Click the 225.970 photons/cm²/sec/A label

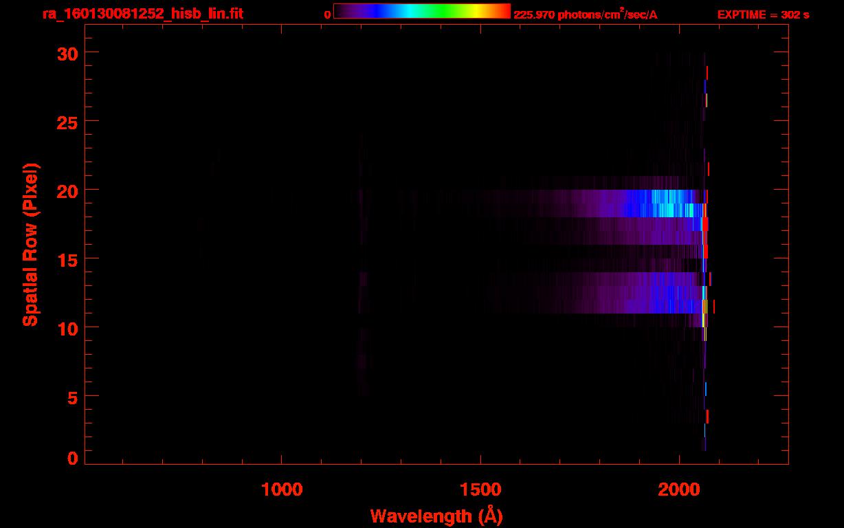pyautogui.click(x=586, y=14)
